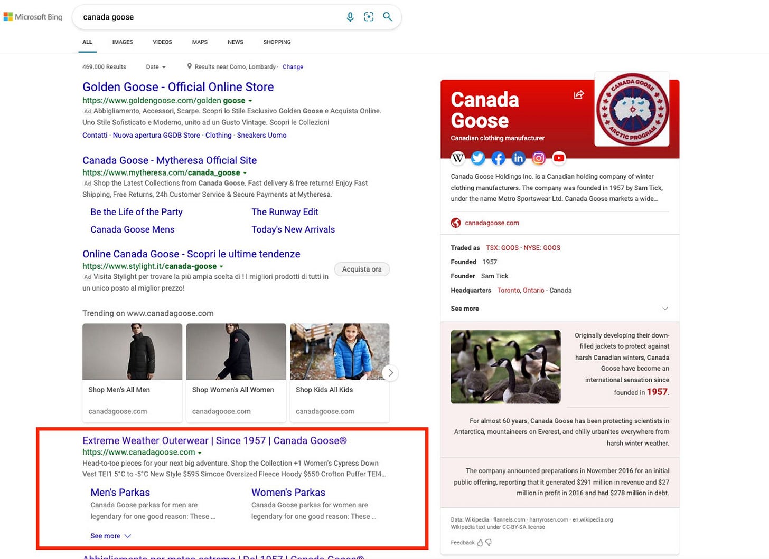769x559 pixels.
Task: Expand goldengoose.com URL dropdown arrow
Action: [x=250, y=101]
